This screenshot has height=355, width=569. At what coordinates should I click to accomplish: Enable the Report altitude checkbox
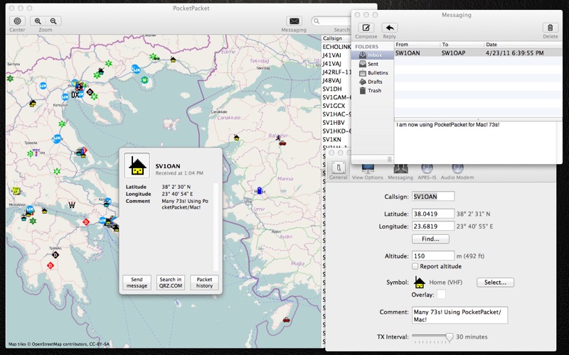click(x=415, y=266)
